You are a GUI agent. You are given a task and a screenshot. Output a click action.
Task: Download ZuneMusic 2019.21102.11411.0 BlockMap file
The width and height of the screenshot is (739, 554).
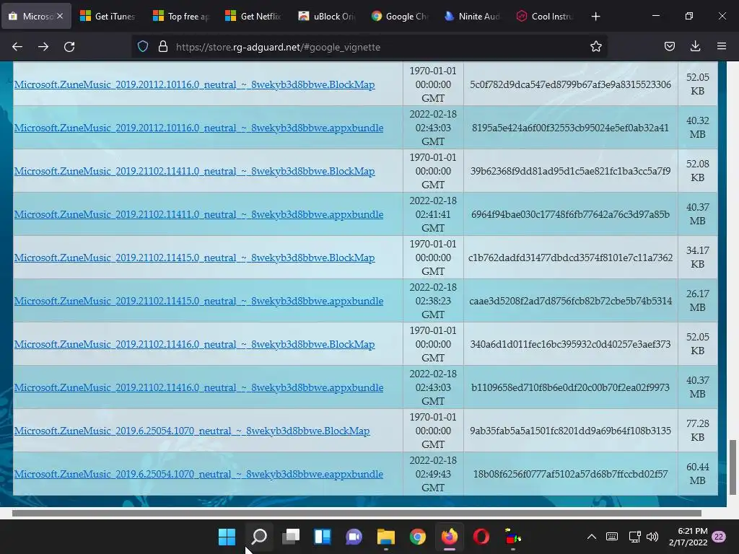[x=194, y=172]
